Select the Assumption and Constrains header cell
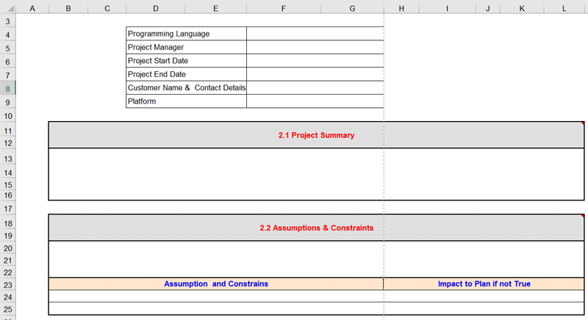 pyautogui.click(x=216, y=284)
